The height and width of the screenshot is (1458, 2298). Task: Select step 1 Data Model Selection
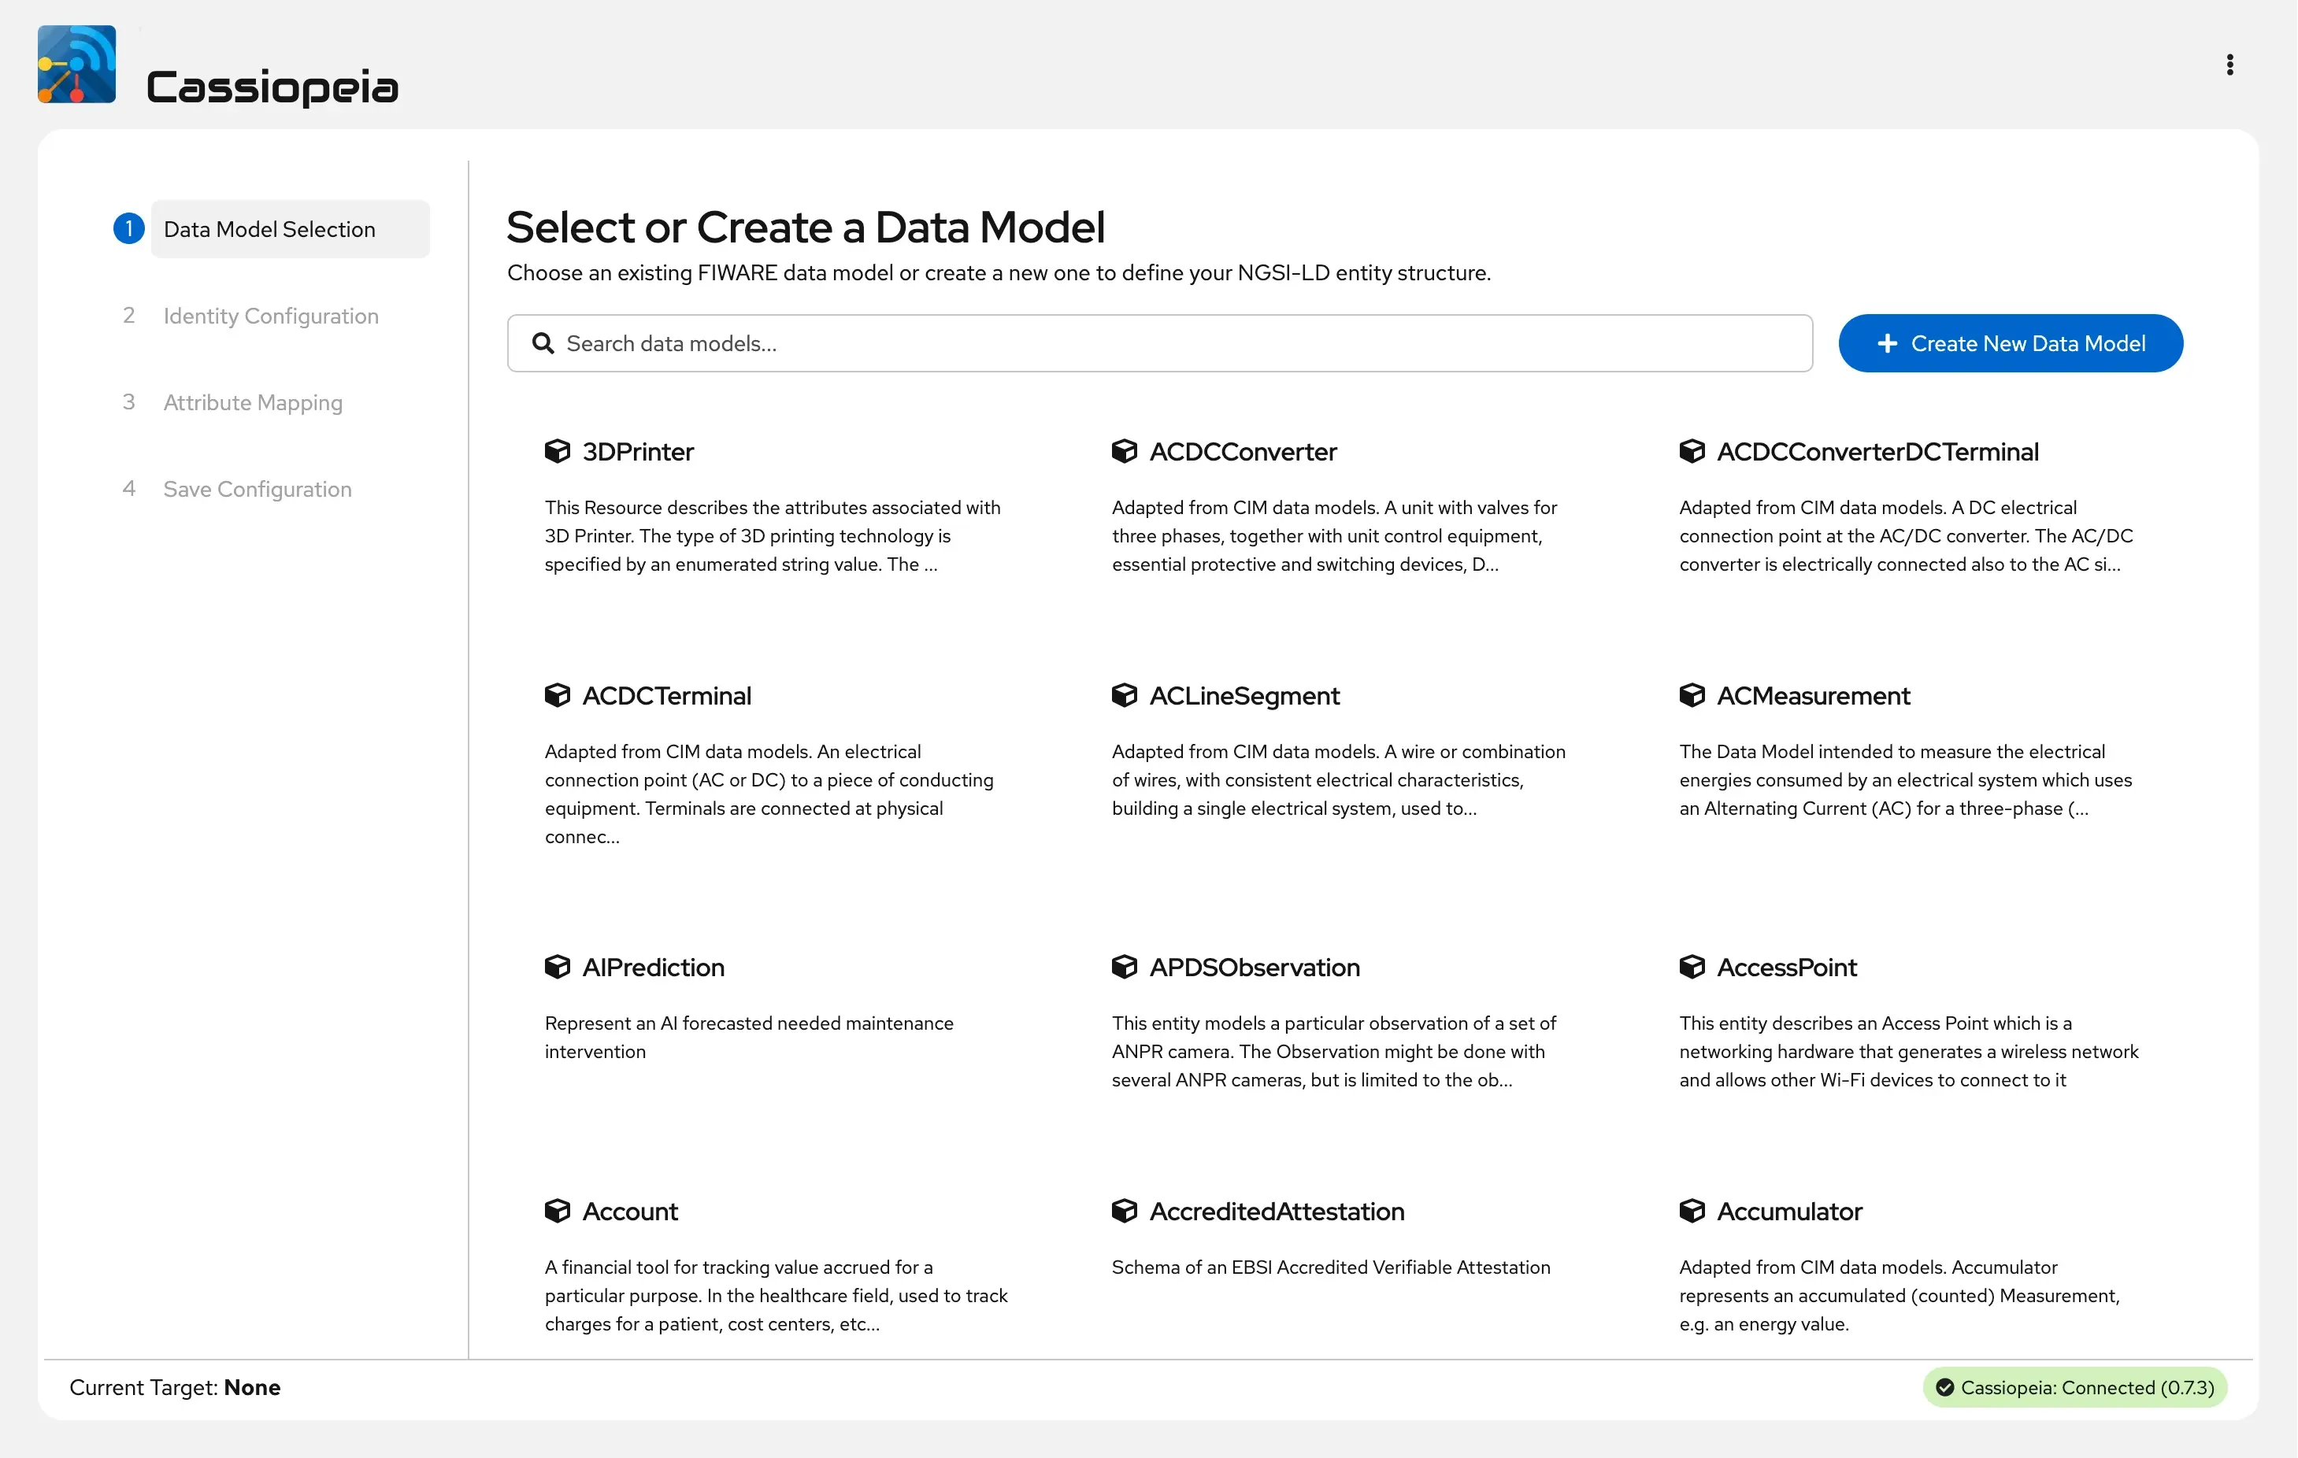(270, 229)
